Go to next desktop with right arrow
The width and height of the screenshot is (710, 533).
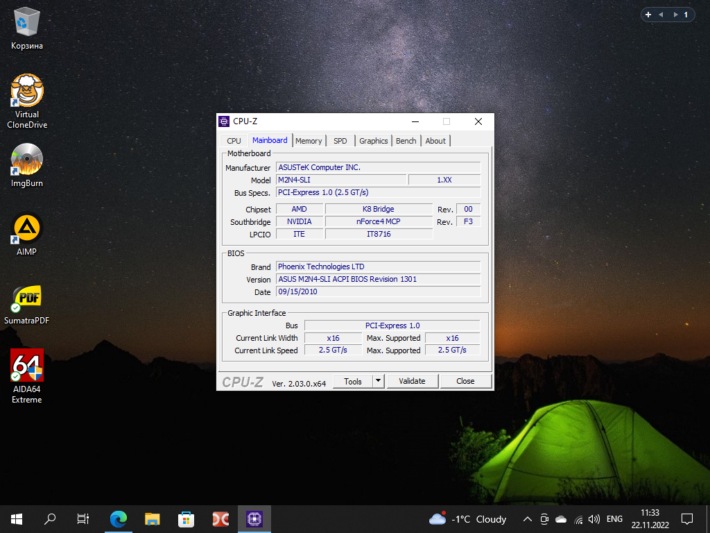(x=675, y=15)
